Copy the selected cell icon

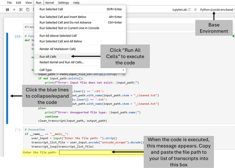coord(28,9)
